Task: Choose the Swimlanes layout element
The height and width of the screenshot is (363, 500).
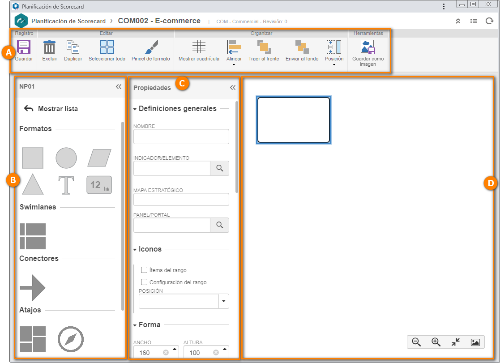Action: [x=33, y=236]
